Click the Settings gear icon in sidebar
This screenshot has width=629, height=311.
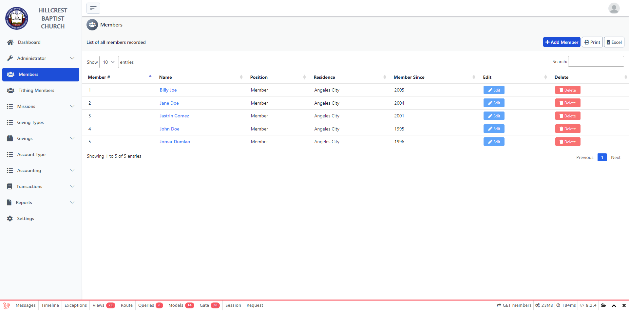click(10, 218)
